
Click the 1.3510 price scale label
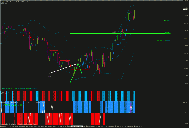tap(185, 31)
